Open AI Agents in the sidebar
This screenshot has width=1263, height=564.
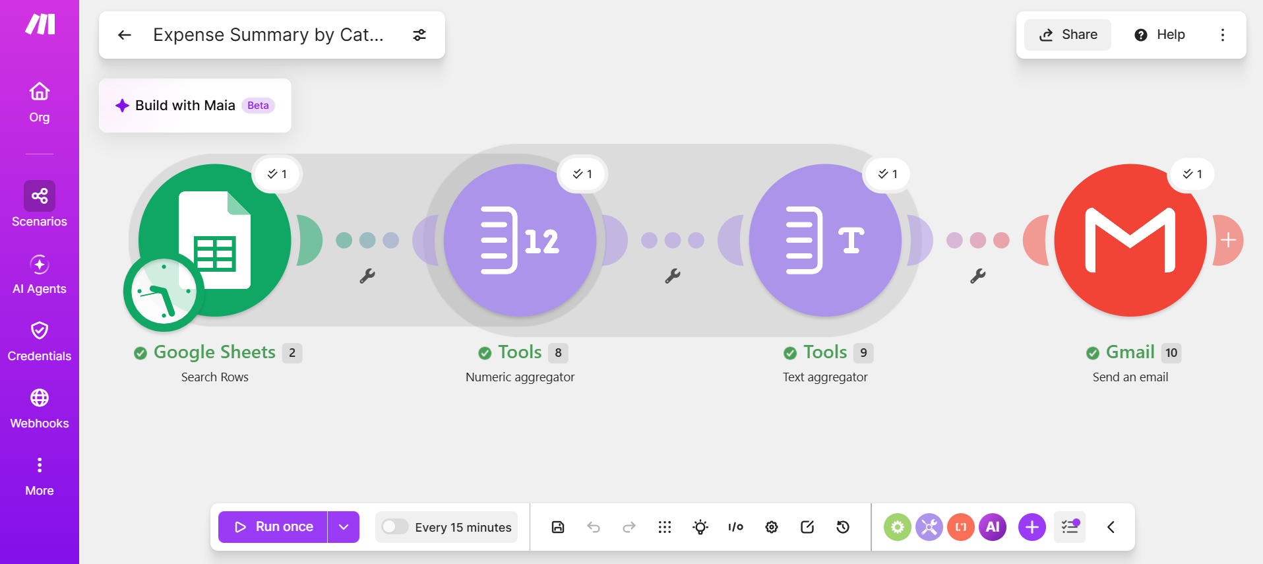pyautogui.click(x=40, y=274)
